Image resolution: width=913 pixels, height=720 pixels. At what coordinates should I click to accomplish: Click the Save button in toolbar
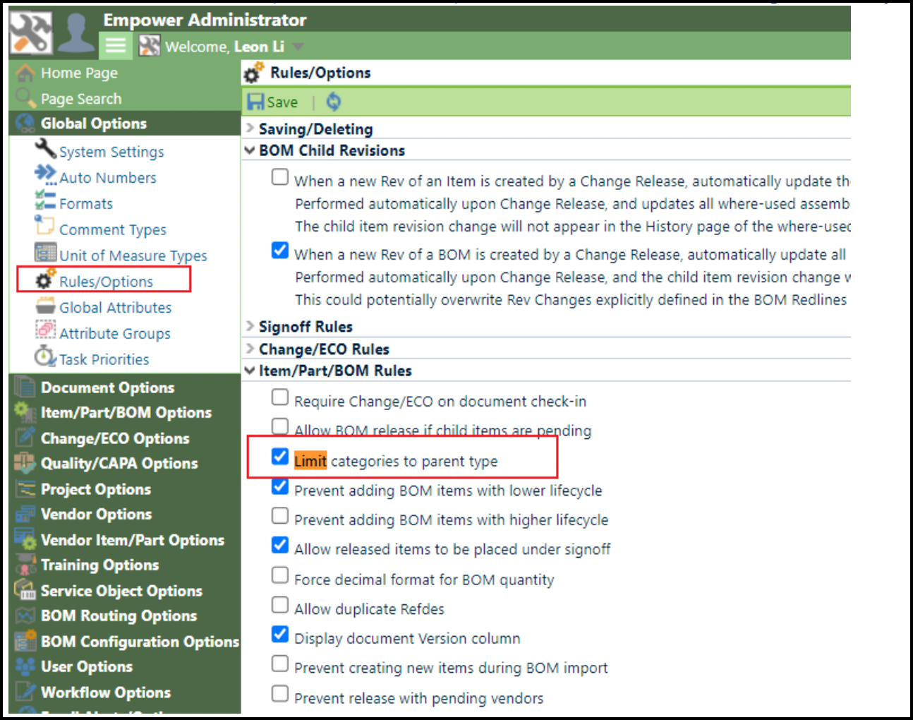272,102
